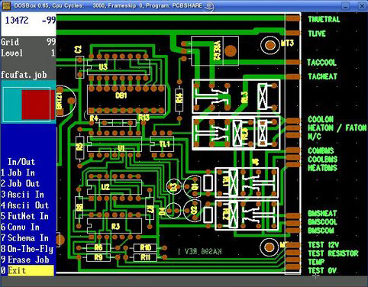Open FutNet In import option
The image size is (368, 287).
tap(24, 216)
